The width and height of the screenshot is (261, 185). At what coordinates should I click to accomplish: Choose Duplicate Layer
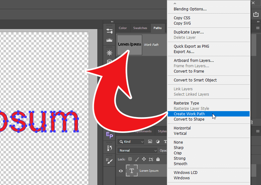click(209, 32)
